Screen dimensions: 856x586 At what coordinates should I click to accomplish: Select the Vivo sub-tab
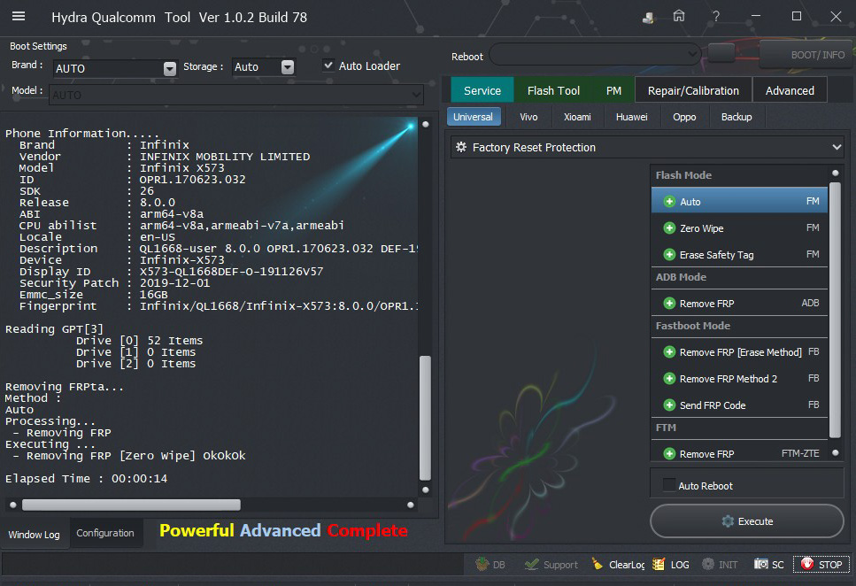(x=528, y=117)
